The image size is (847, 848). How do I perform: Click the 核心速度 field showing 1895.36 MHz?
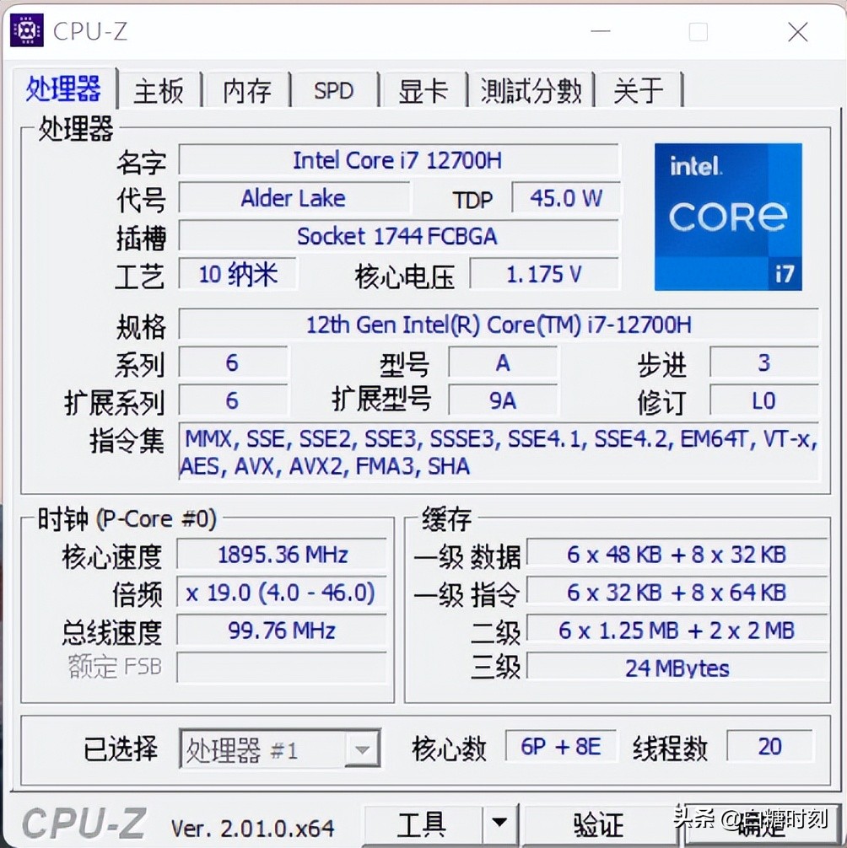tap(282, 554)
